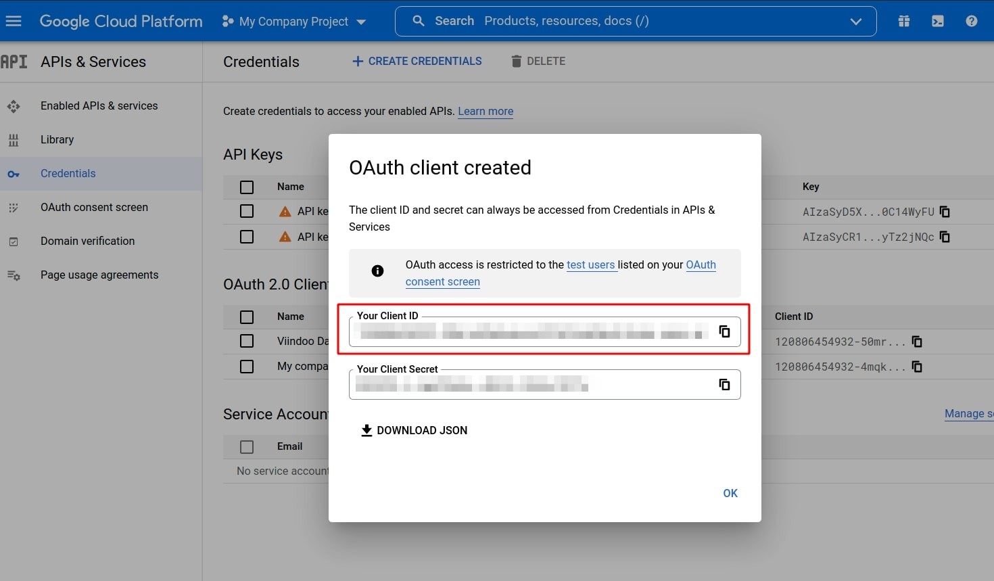Copy the Client ID using copy icon
Image resolution: width=994 pixels, height=581 pixels.
tap(724, 331)
